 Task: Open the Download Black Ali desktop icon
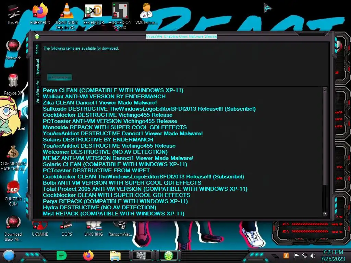(13, 228)
